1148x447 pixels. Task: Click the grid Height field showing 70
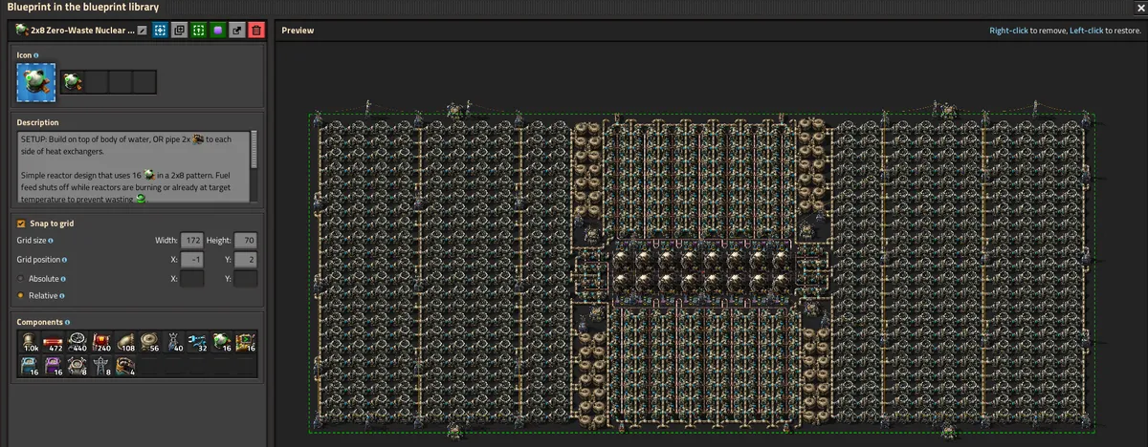click(x=245, y=242)
